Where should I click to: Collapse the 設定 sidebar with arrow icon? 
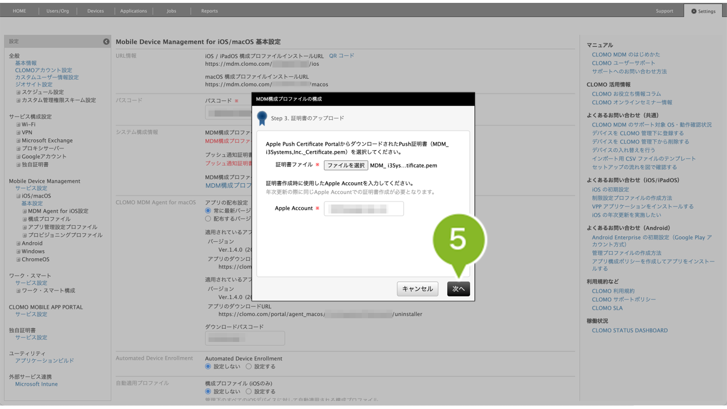[x=106, y=41]
